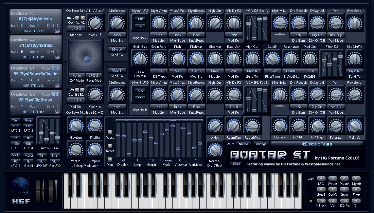
Task: Open soundfont folder icon for Oscillator B1
Action: [57, 85]
